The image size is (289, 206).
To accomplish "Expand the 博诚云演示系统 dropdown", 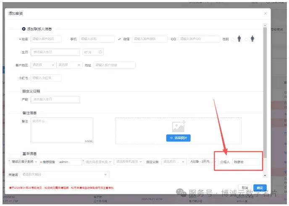I will point(24,162).
